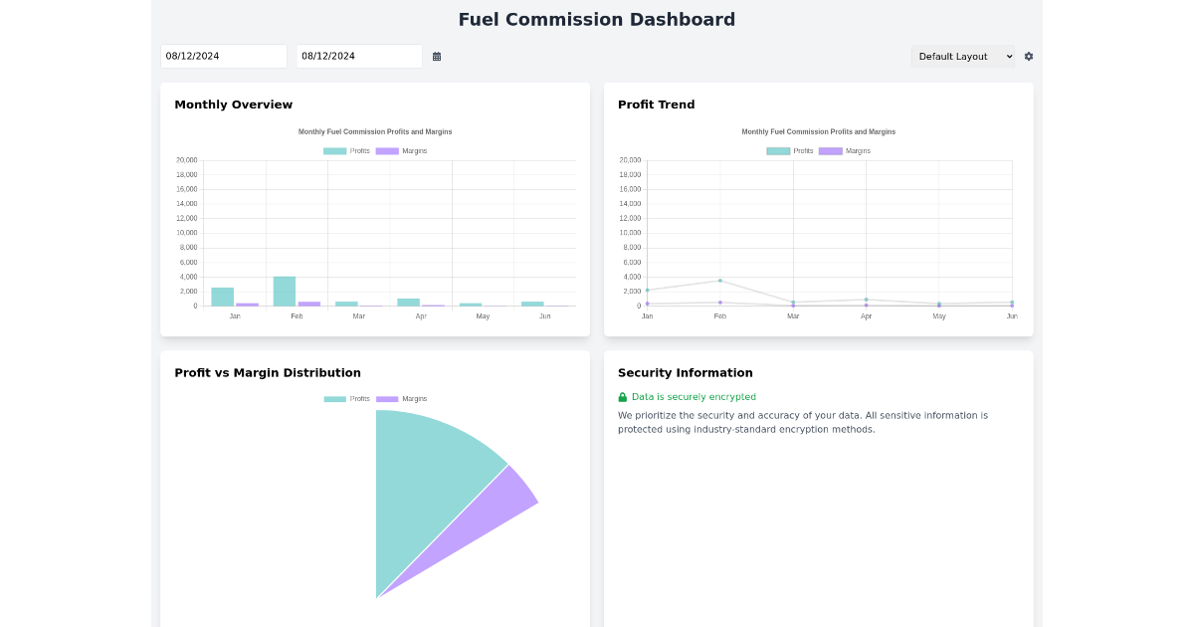Open the calendar date picker icon
Viewport: 1194px width, 627px height.
[x=436, y=56]
